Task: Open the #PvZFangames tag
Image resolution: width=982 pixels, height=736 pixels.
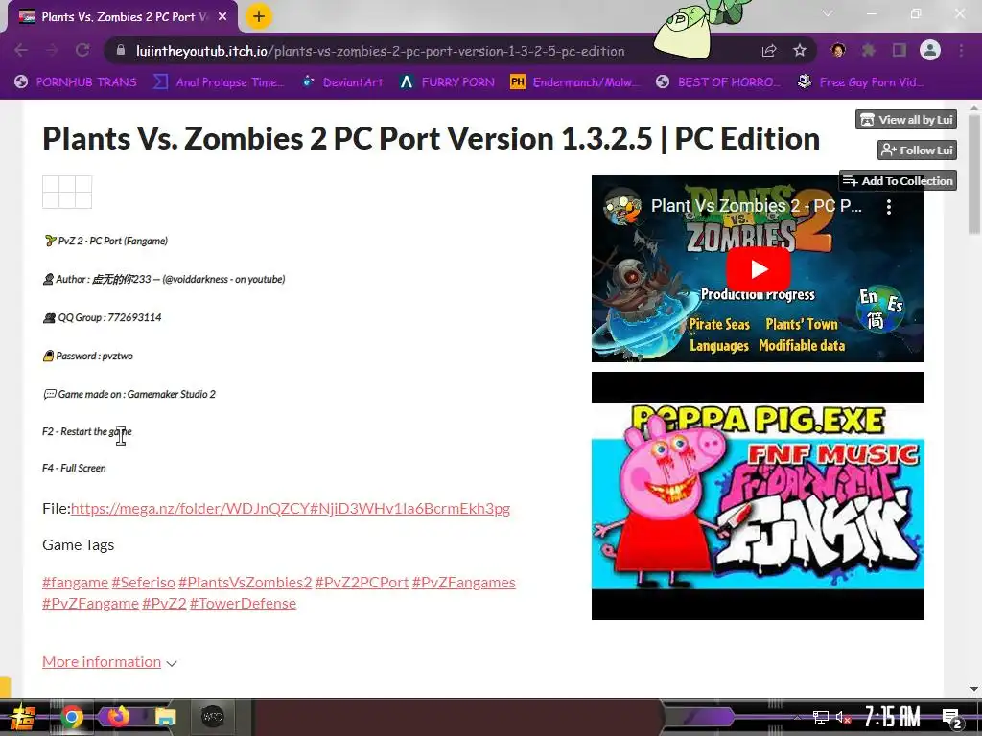Action: (464, 582)
